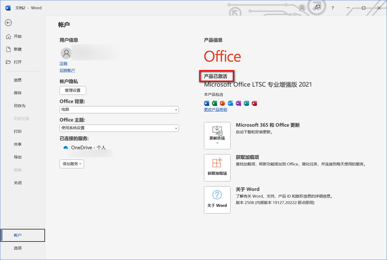The width and height of the screenshot is (387, 260).
Task: Select 另存为 in the sidebar
Action: (20, 106)
